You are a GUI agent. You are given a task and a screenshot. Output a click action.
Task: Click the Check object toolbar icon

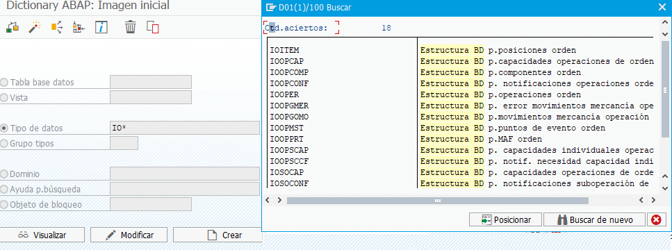pyautogui.click(x=13, y=28)
